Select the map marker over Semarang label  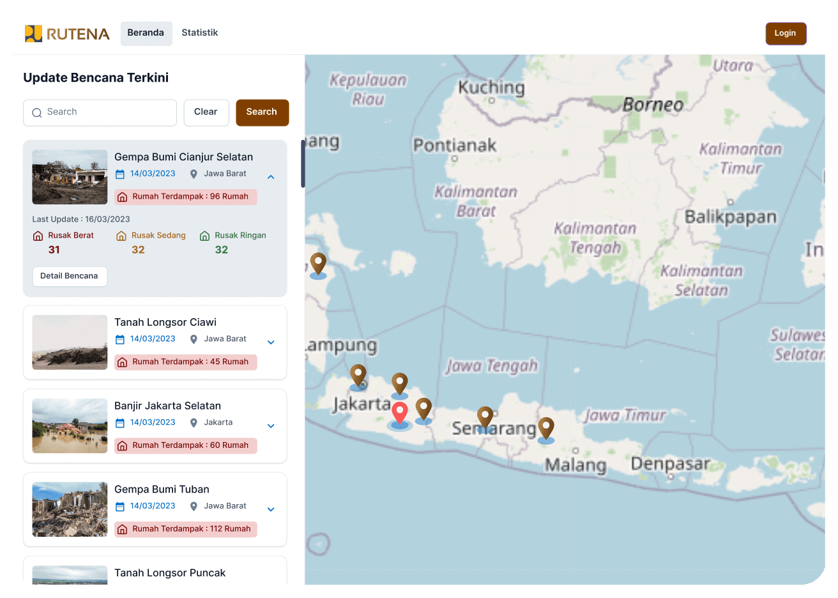(485, 418)
